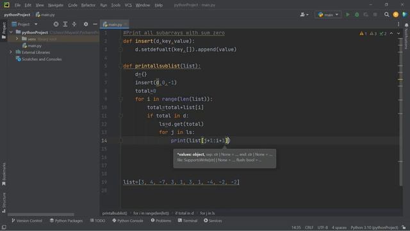Open the Navigate menu

click(x=56, y=5)
